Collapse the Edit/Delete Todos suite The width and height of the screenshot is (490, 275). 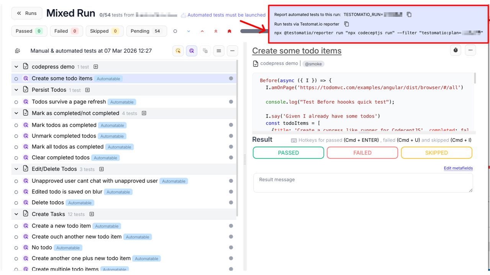[16, 169]
